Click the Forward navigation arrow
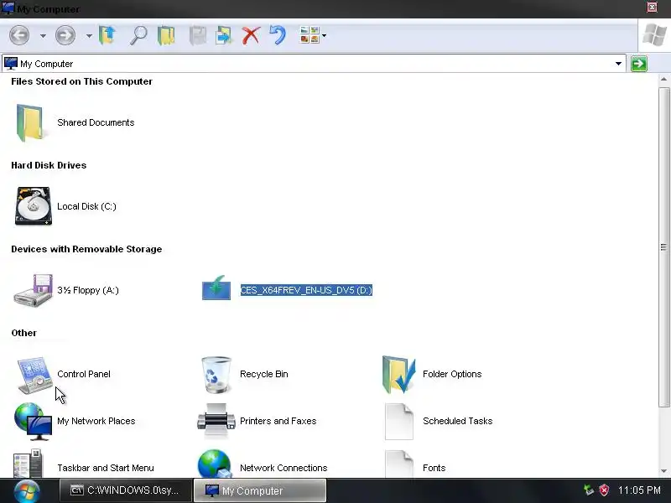The height and width of the screenshot is (503, 671). point(65,35)
